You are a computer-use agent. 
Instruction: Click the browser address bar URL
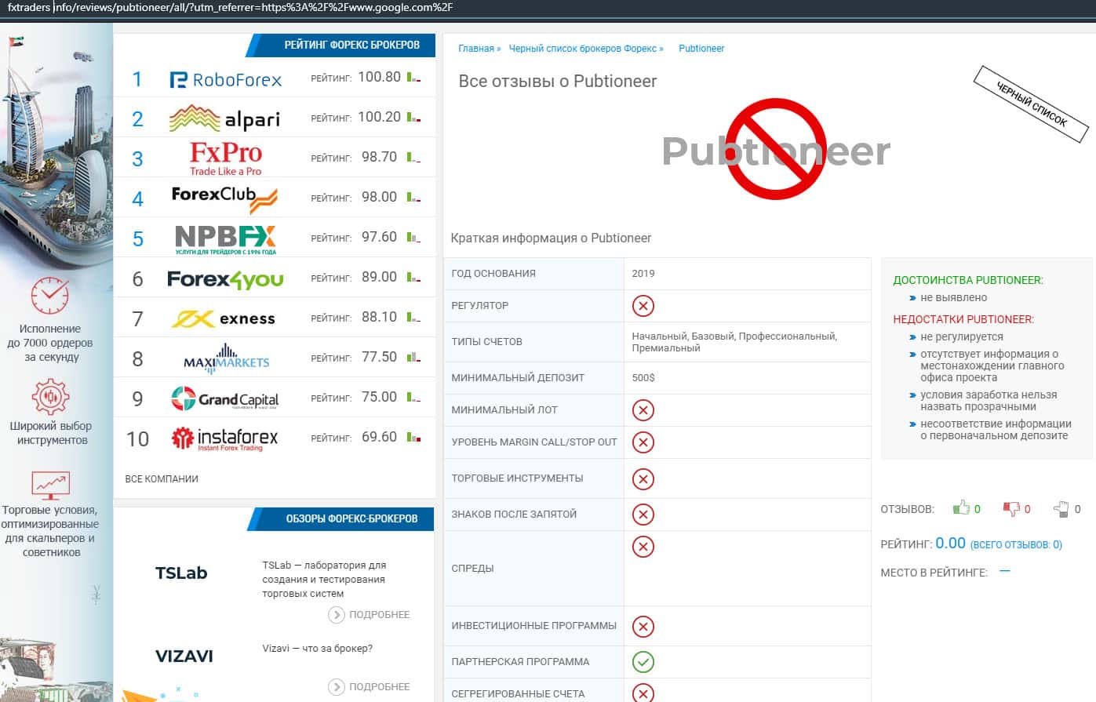tap(230, 8)
